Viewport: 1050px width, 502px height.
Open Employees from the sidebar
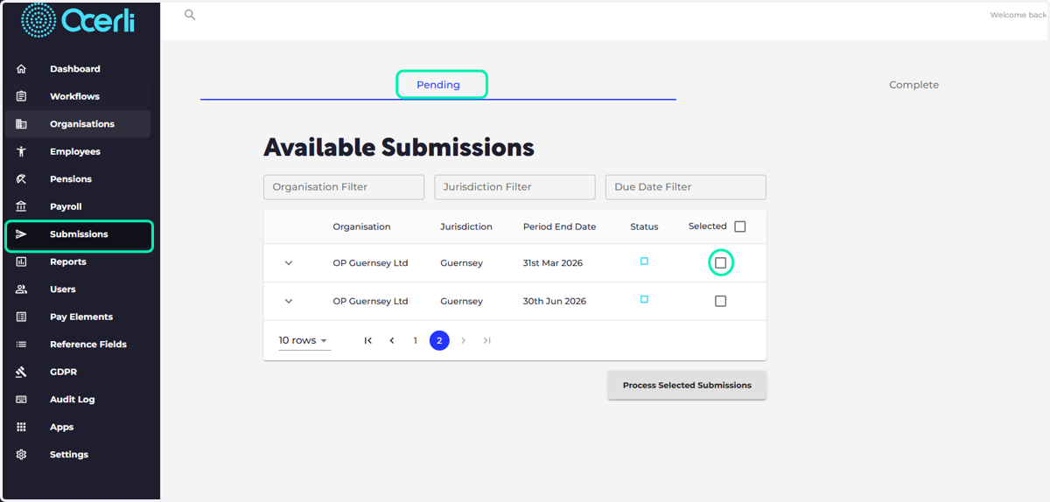pos(77,151)
